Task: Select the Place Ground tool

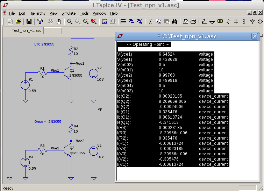Action: pyautogui.click(x=212, y=22)
